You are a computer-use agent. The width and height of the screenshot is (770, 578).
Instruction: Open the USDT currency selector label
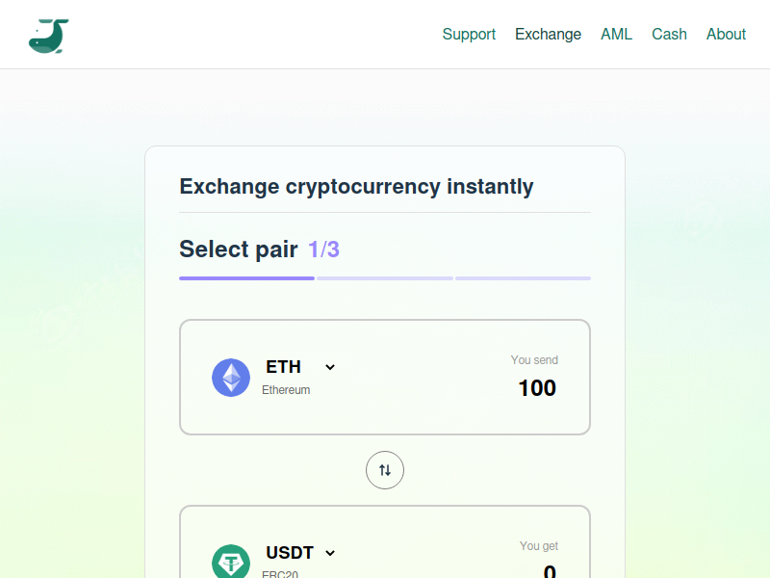click(290, 552)
